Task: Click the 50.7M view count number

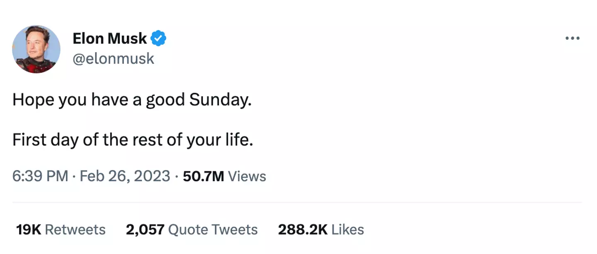Action: (x=203, y=176)
